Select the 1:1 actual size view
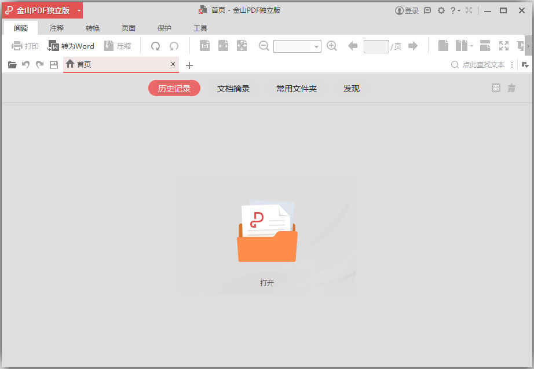The height and width of the screenshot is (369, 534). [204, 45]
